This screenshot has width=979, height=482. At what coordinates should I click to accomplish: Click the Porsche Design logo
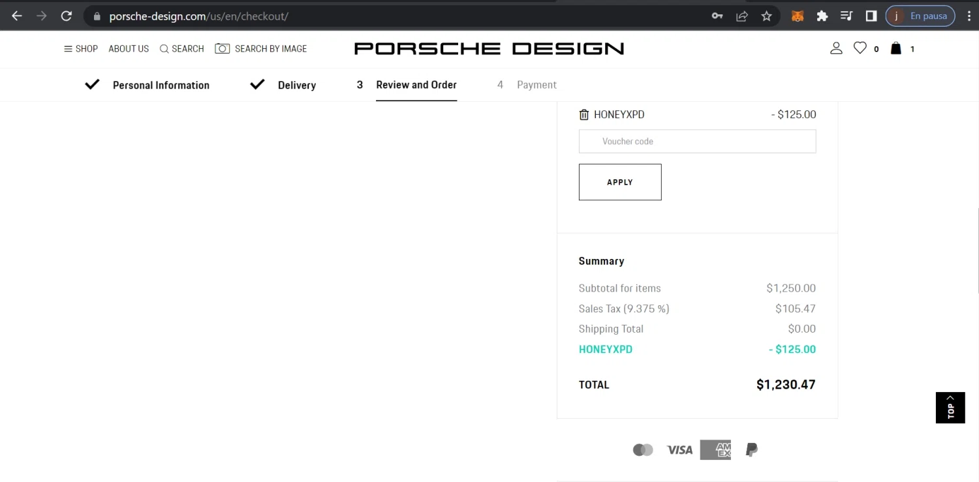[x=489, y=48]
